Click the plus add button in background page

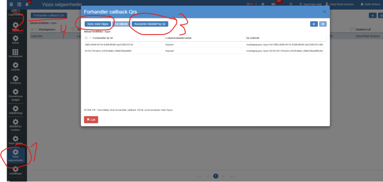coord(372,16)
